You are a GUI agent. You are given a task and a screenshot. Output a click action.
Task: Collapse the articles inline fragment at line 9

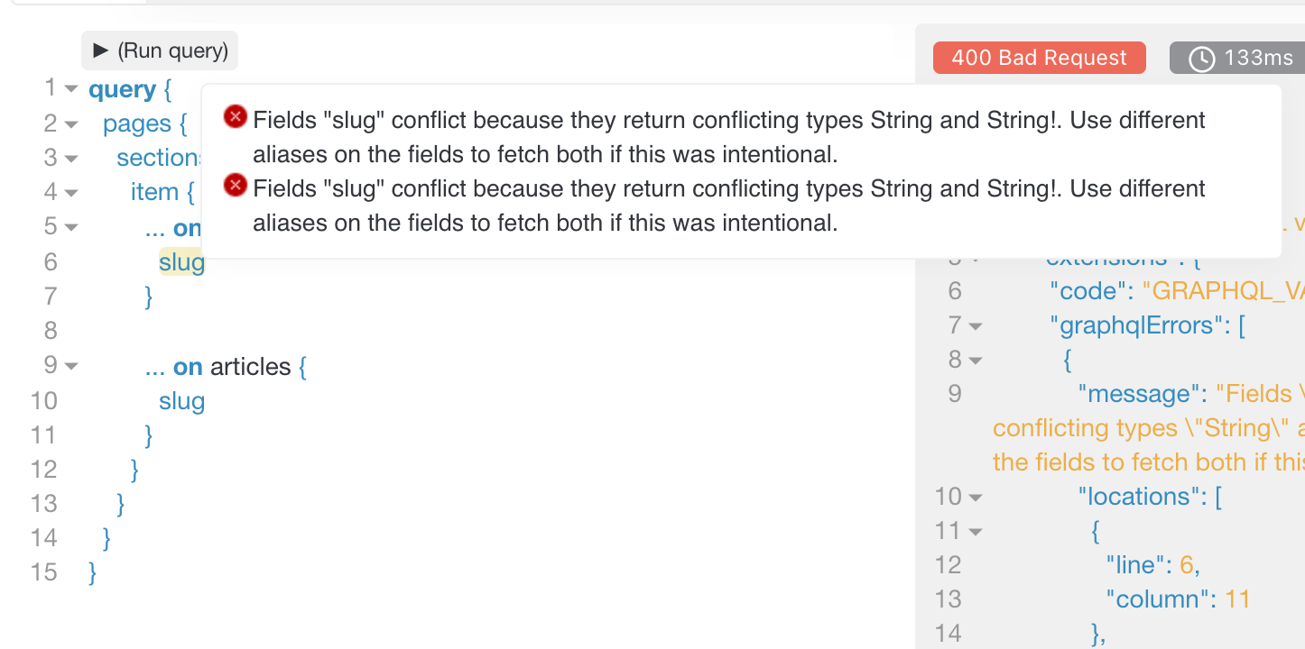[x=69, y=366]
